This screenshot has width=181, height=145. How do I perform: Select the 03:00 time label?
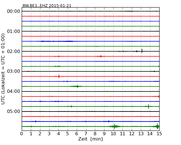tap(14, 71)
